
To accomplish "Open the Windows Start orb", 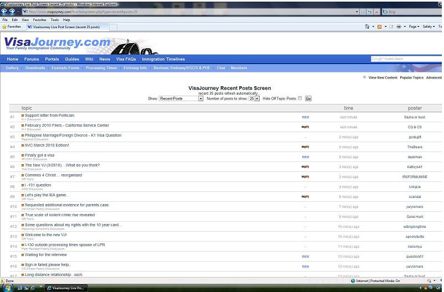I will pyautogui.click(x=8, y=288).
